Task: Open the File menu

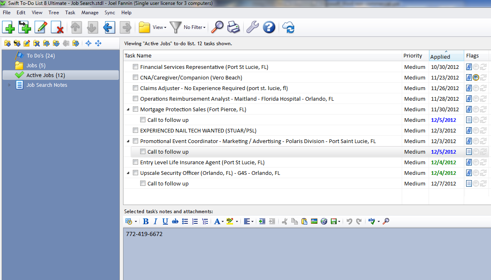Action: coord(7,13)
